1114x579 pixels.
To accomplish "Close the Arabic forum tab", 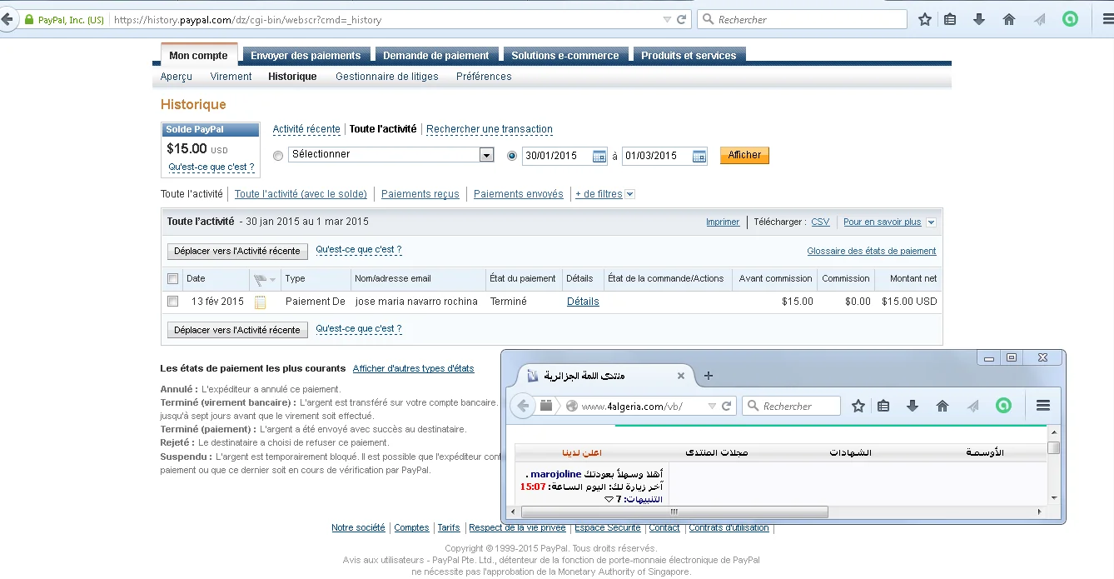I will (680, 376).
